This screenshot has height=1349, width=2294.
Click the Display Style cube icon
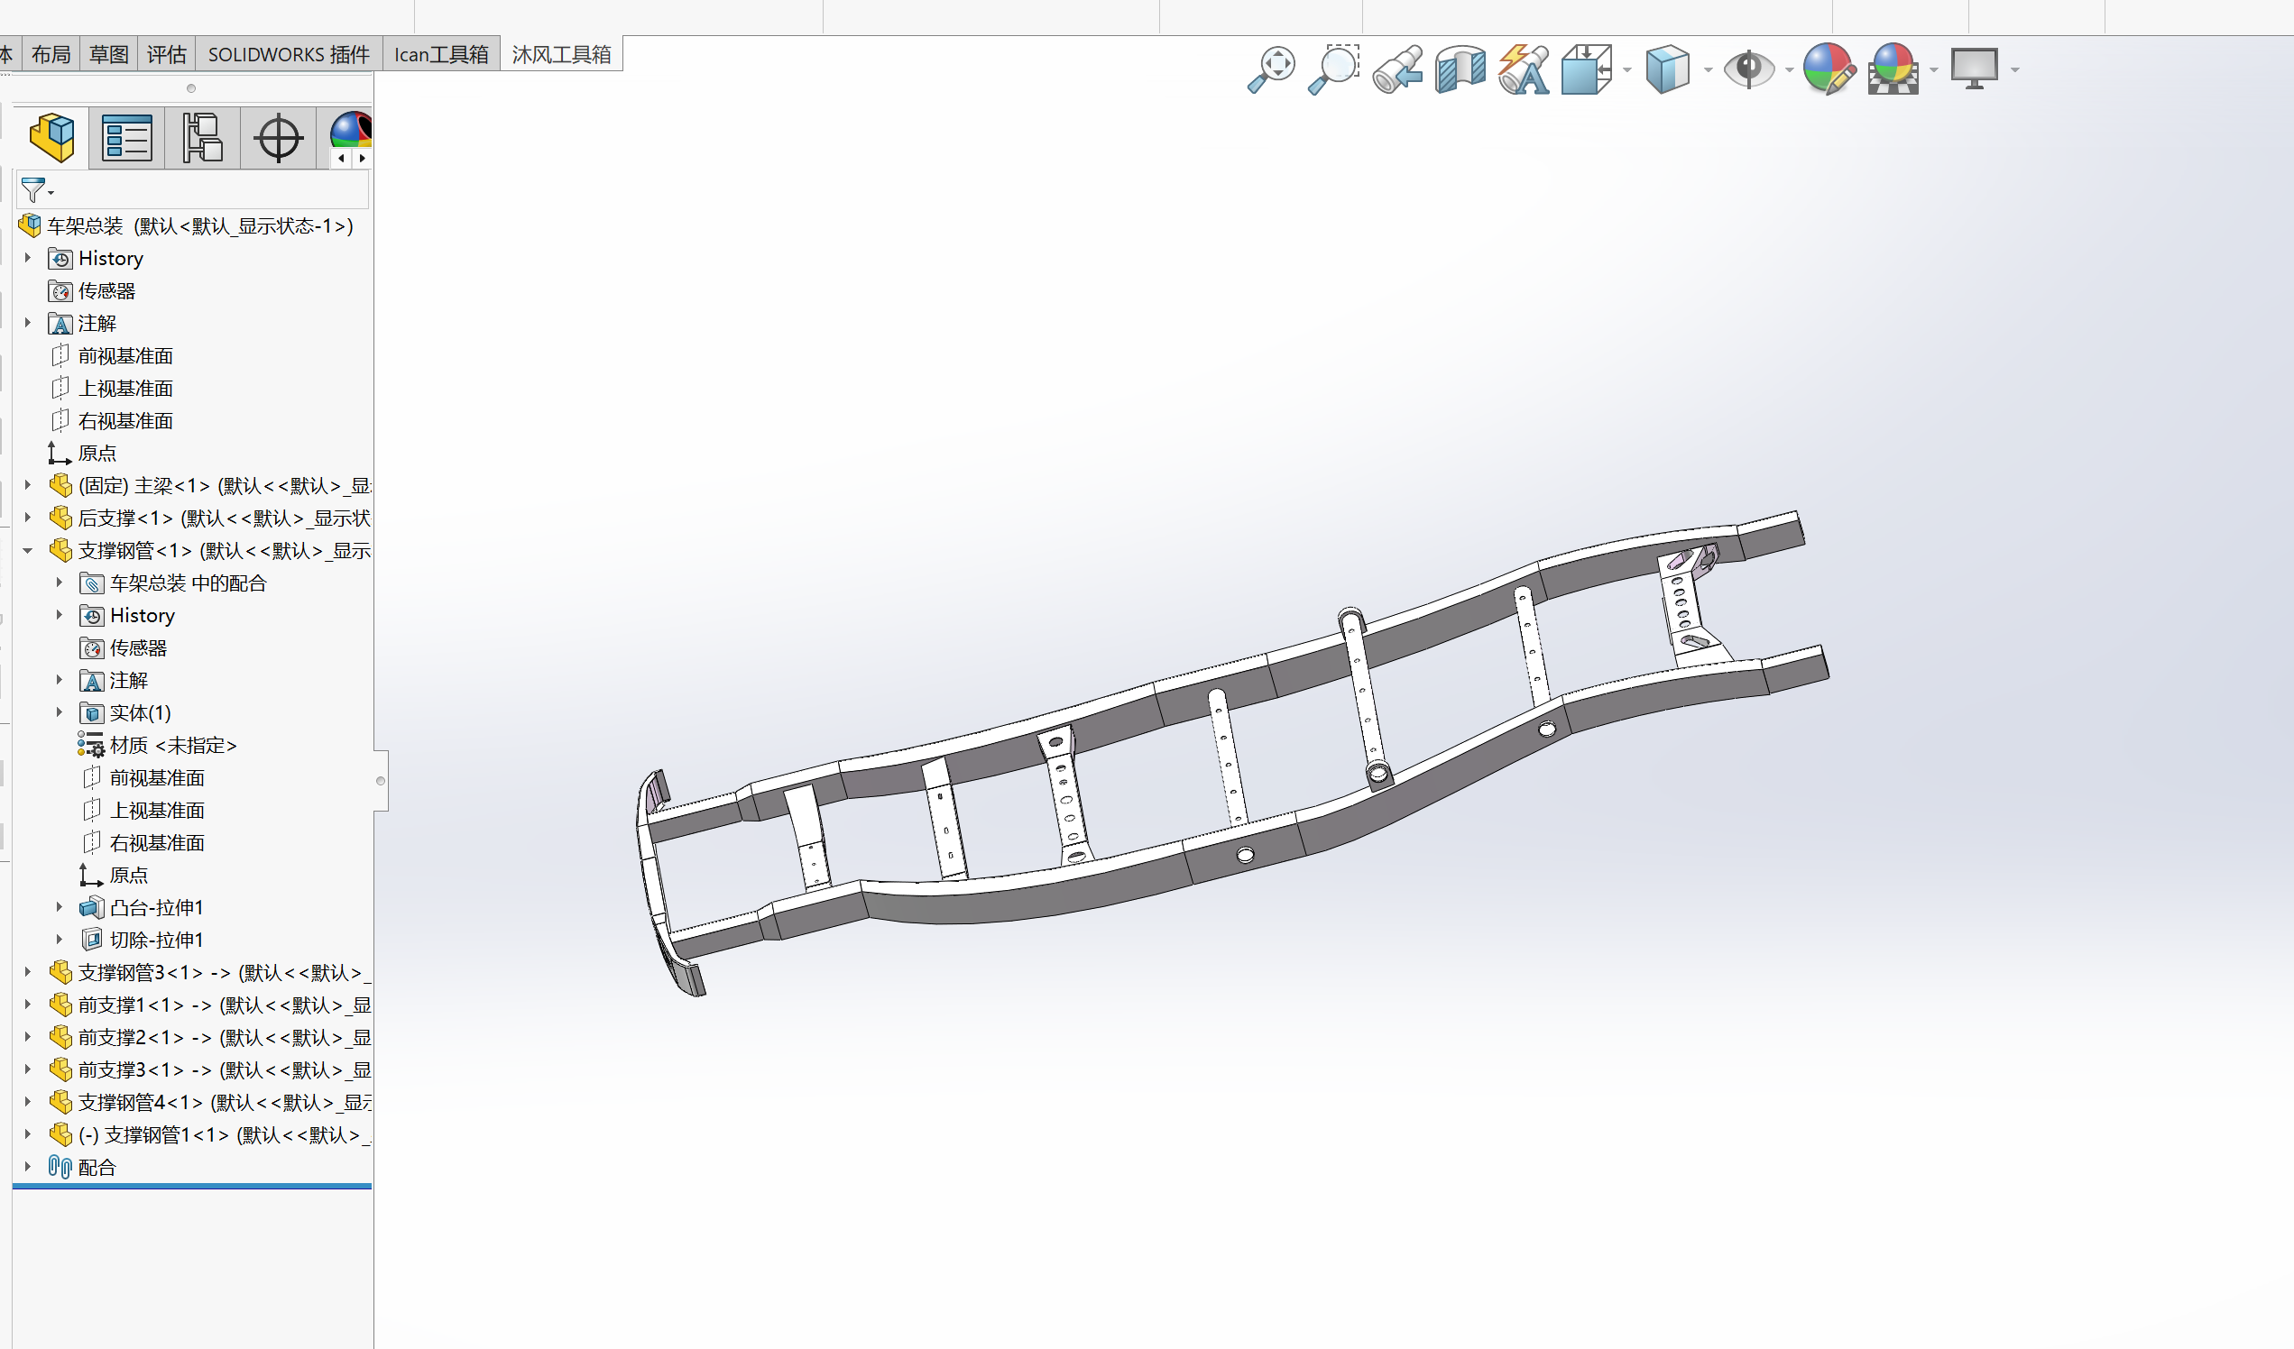coord(1668,69)
